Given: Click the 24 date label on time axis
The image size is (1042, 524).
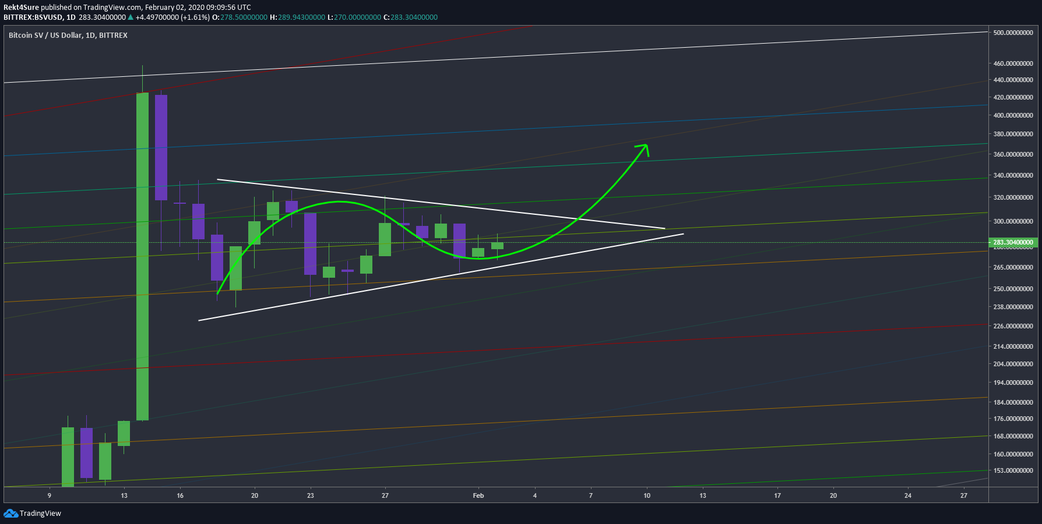Looking at the screenshot, I should pyautogui.click(x=908, y=495).
